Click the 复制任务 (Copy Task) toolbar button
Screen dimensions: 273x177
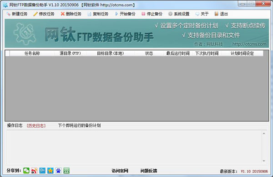click(98, 14)
